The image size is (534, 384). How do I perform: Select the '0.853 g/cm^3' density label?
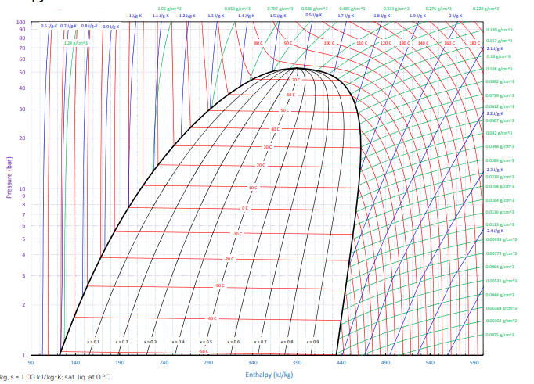(237, 9)
